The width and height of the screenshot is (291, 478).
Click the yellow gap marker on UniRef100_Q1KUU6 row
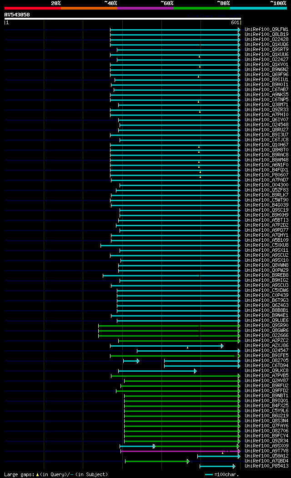pyautogui.click(x=200, y=57)
